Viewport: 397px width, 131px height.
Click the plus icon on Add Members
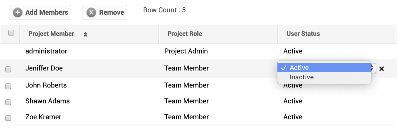point(18,13)
